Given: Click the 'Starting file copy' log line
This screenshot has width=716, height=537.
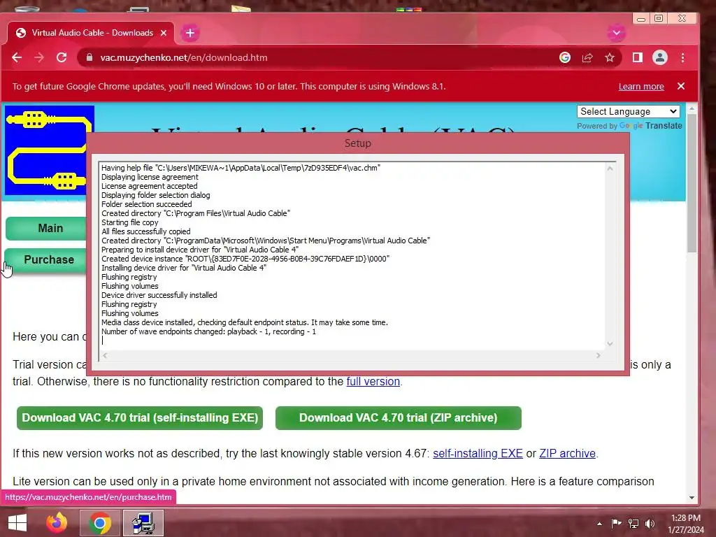Looking at the screenshot, I should (129, 222).
